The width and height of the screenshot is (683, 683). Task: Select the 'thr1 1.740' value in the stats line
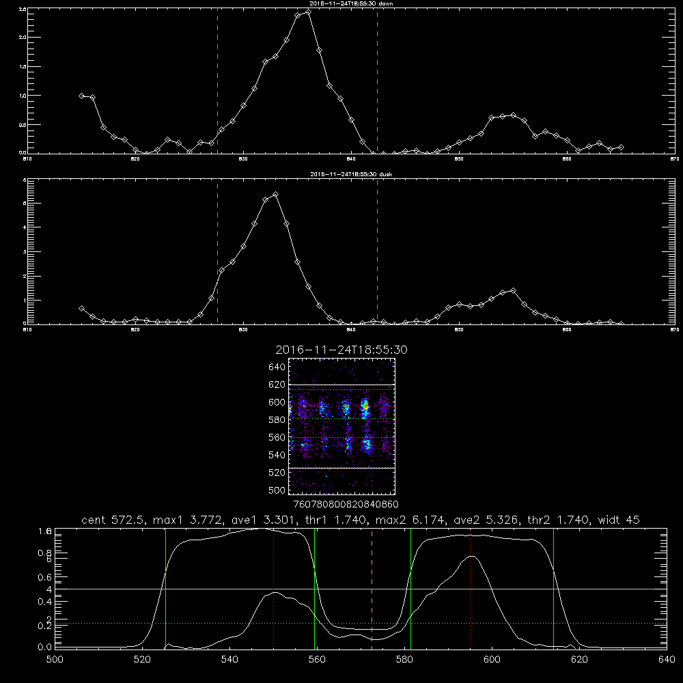click(x=336, y=520)
